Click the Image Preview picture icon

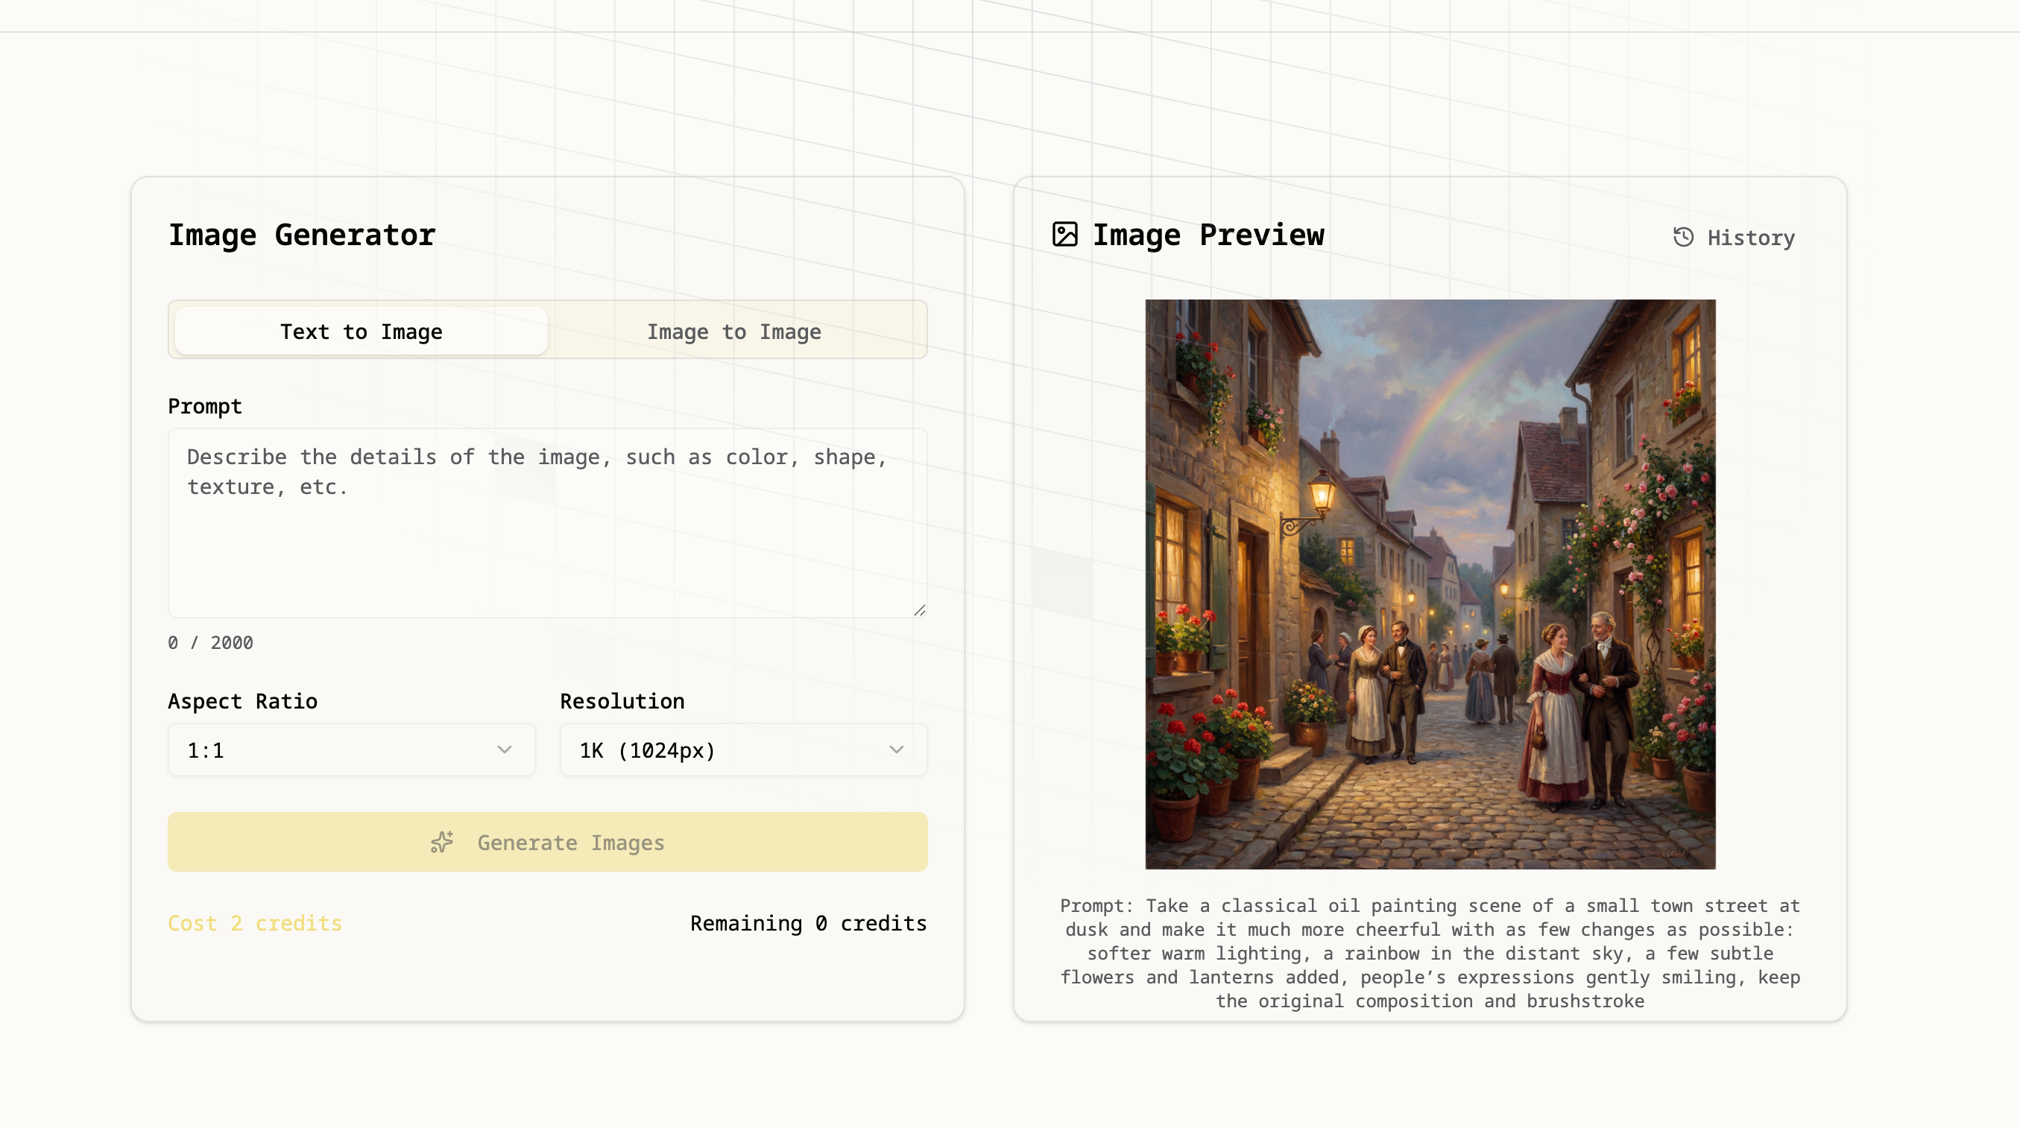(x=1065, y=235)
